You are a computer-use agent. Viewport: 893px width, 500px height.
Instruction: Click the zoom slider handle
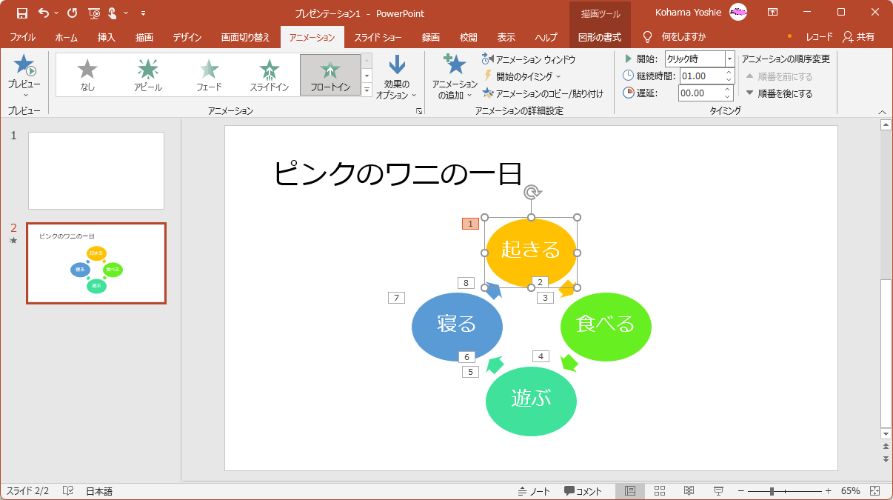(772, 491)
